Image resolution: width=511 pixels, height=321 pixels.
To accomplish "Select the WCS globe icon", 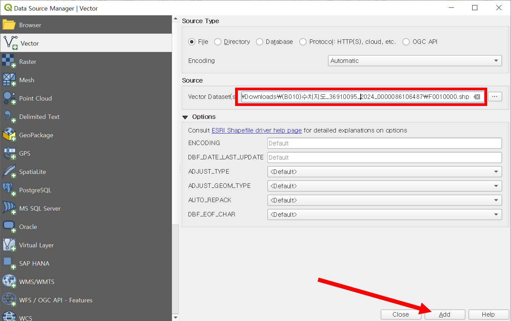I will point(9,316).
